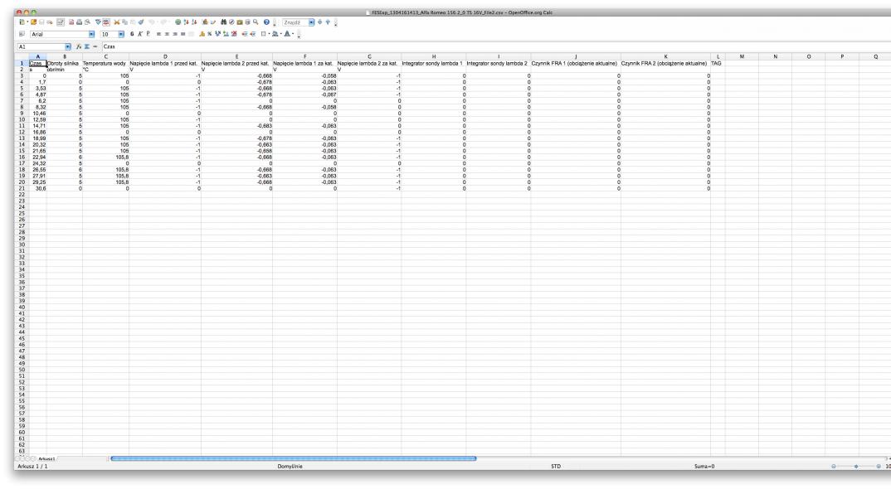Image resolution: width=891 pixels, height=489 pixels.
Task: Click the zoom slider handle
Action: click(x=856, y=467)
